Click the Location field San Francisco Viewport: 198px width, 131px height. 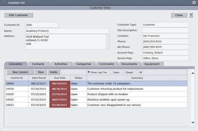[x=165, y=36]
